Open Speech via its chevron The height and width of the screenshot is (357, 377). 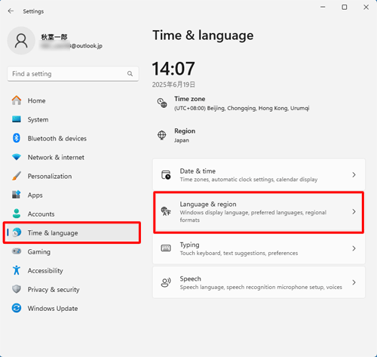[354, 282]
